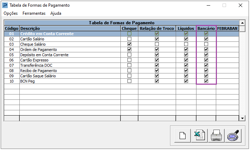Open the Ferramentas menu
This screenshot has height=150, width=250.
(34, 13)
